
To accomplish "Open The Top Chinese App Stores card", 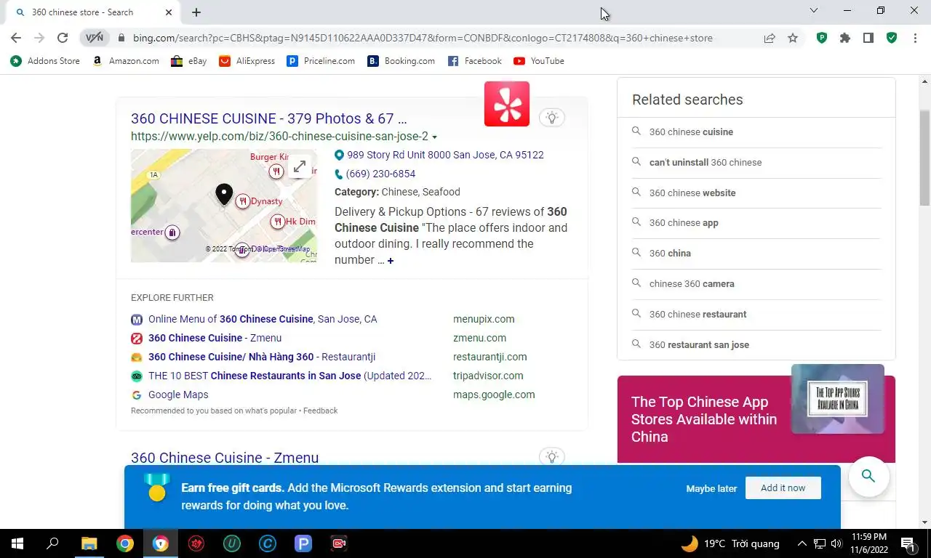I will point(756,418).
